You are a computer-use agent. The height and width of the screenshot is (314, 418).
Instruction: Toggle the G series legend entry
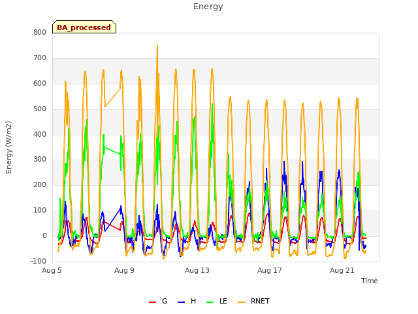pyautogui.click(x=158, y=301)
